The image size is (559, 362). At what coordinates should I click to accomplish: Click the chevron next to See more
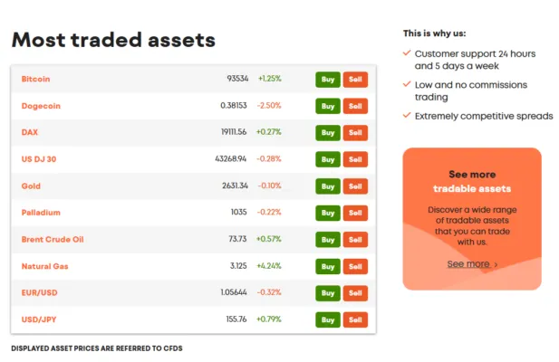point(496,264)
